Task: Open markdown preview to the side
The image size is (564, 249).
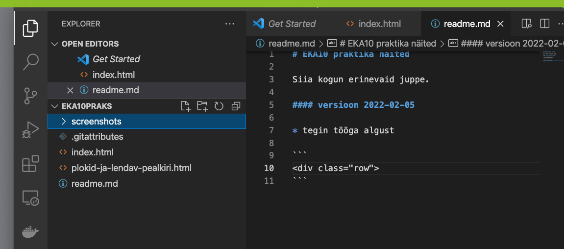Action: pos(527,24)
